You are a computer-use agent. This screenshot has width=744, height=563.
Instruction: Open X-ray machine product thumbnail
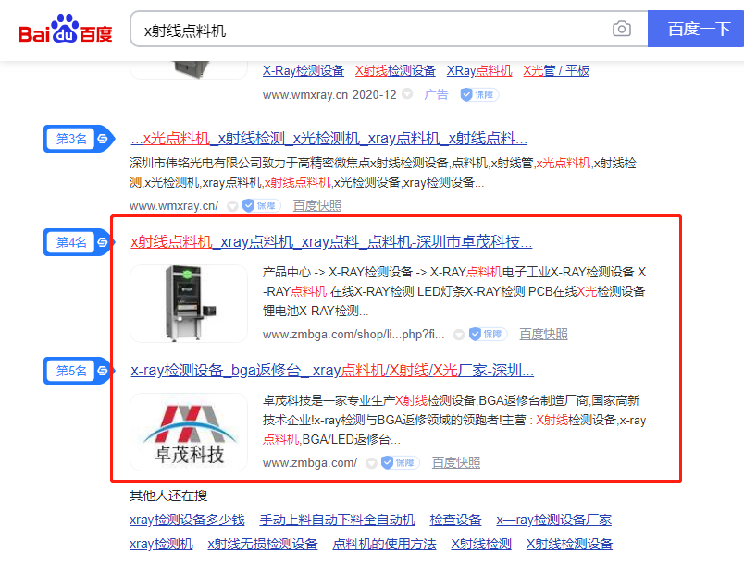(189, 303)
